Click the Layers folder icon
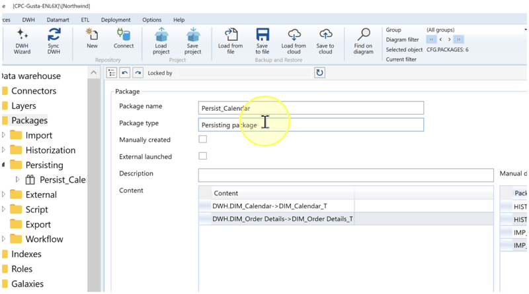 click(5, 105)
